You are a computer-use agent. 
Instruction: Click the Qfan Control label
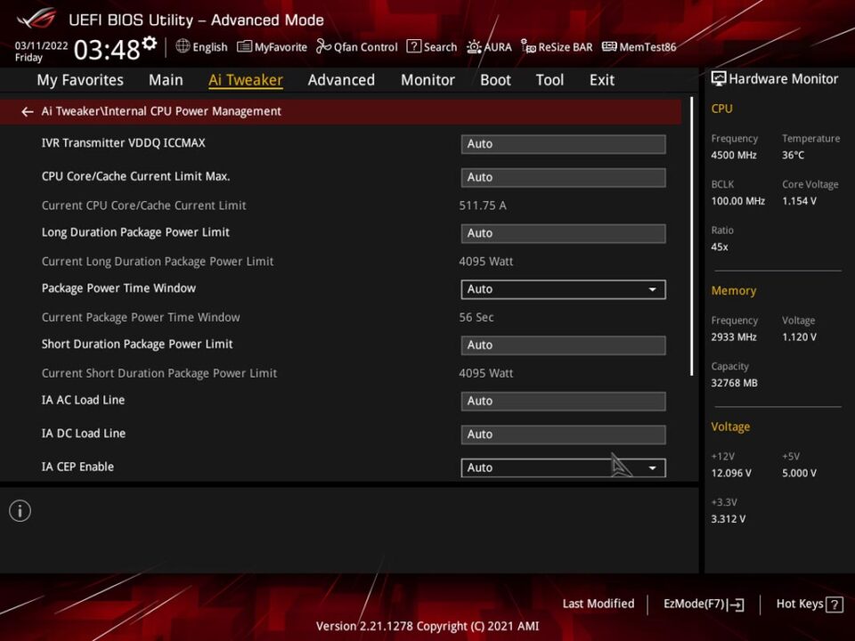tap(366, 47)
